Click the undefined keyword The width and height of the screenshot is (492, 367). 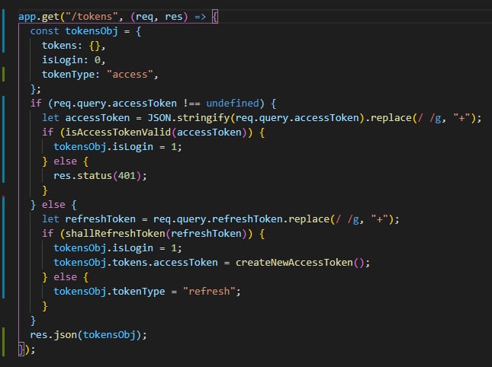click(x=233, y=104)
